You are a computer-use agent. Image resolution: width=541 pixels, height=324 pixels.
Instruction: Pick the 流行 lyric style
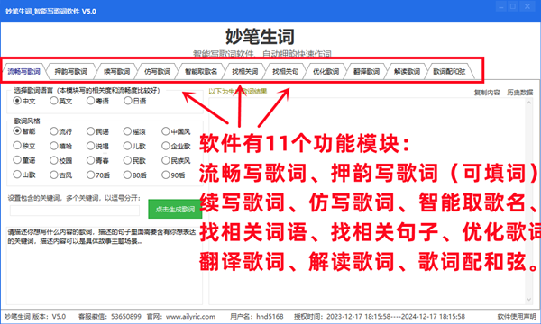coord(60,131)
